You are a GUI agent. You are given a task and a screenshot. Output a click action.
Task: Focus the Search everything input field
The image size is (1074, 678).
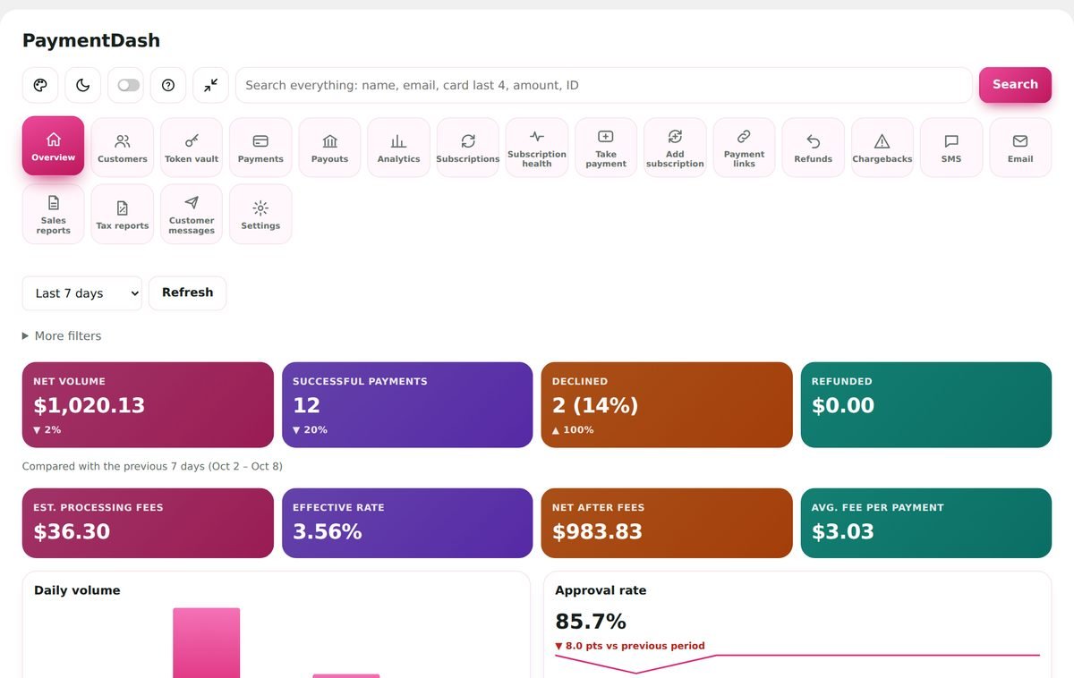pyautogui.click(x=604, y=85)
